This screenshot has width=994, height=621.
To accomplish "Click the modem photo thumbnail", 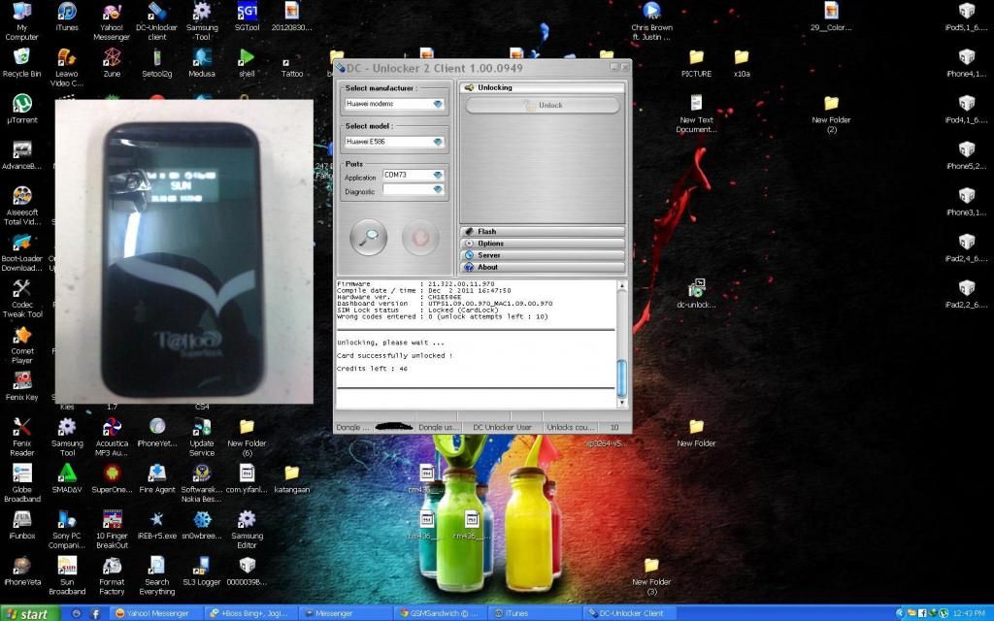I will [184, 251].
